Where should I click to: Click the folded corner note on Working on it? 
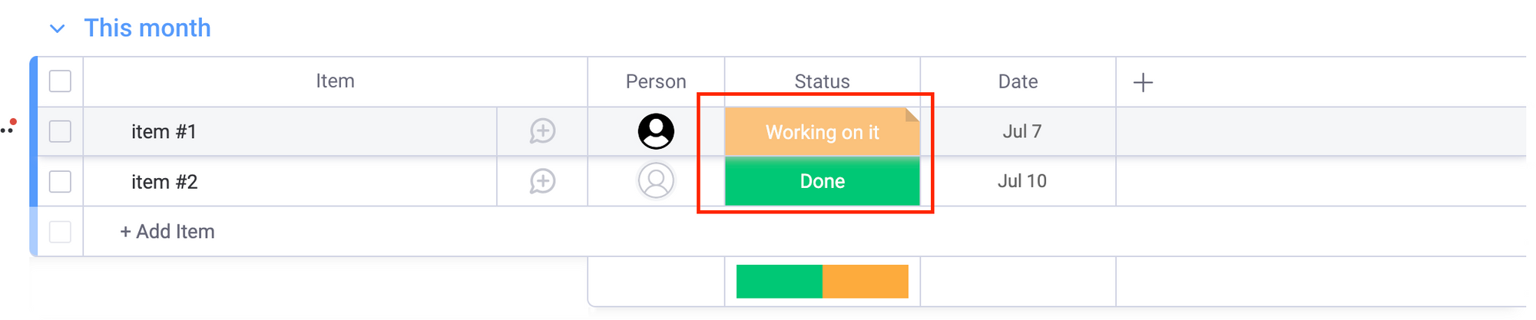(x=912, y=114)
